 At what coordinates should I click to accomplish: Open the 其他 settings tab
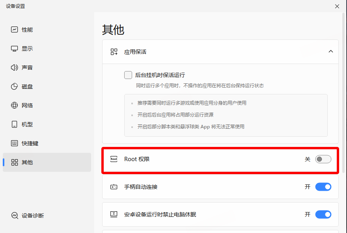click(27, 162)
